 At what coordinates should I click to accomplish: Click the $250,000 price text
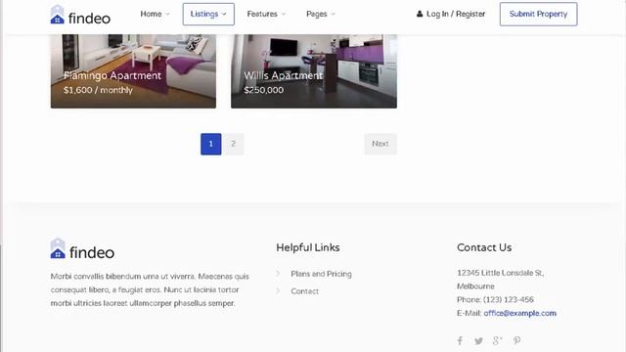[x=264, y=90]
